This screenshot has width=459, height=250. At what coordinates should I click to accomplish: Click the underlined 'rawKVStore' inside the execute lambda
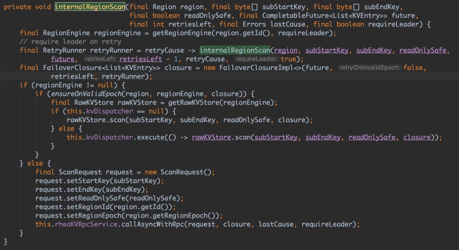coord(211,138)
